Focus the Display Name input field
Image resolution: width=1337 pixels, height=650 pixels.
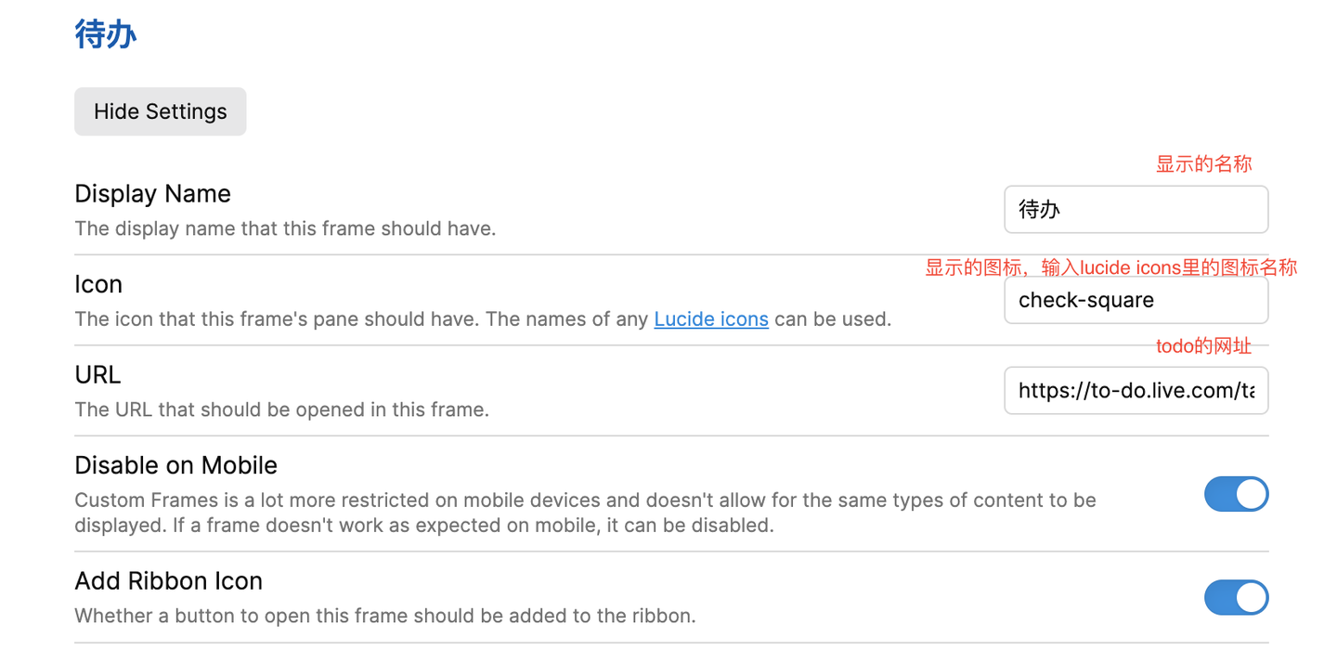(1136, 210)
